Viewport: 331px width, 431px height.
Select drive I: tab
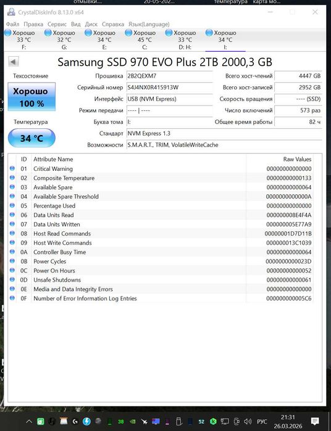click(x=225, y=40)
